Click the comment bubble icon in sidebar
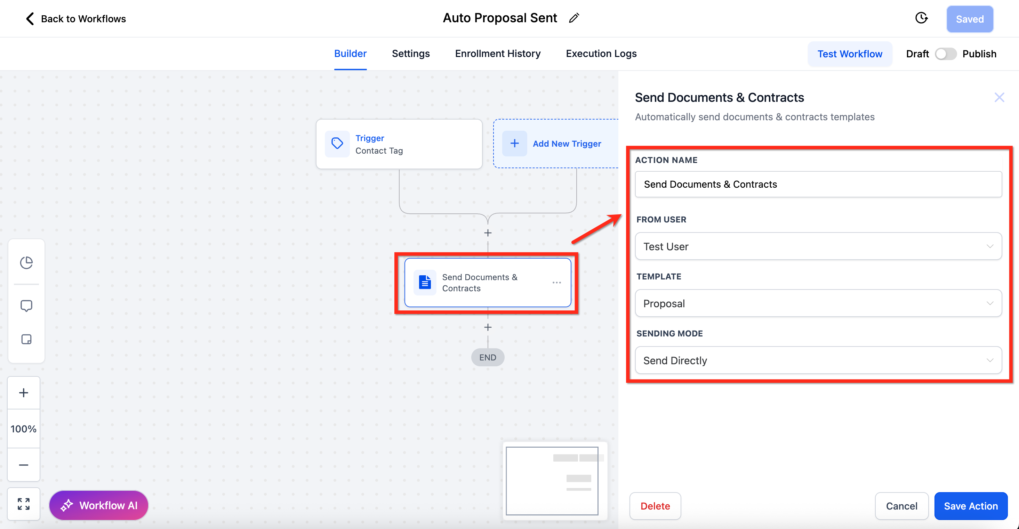1019x529 pixels. click(x=26, y=306)
